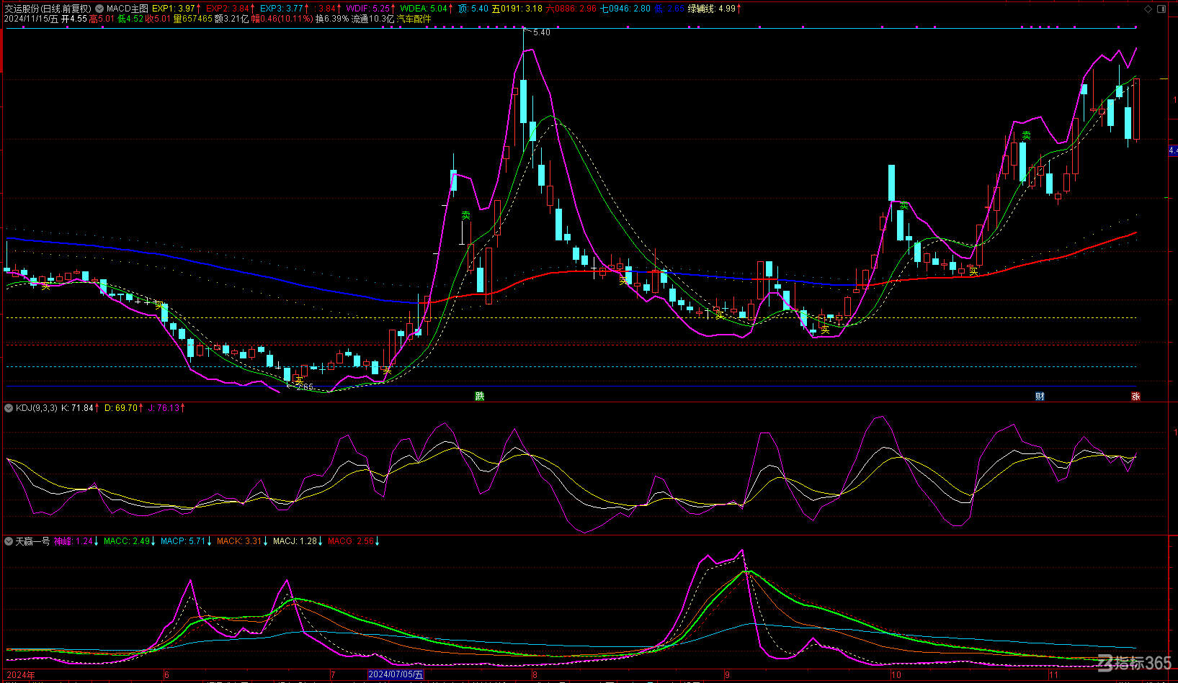The width and height of the screenshot is (1178, 683).
Task: Open the KDJ(9,3,3) indicator dropdown arrow
Action: tap(9, 408)
